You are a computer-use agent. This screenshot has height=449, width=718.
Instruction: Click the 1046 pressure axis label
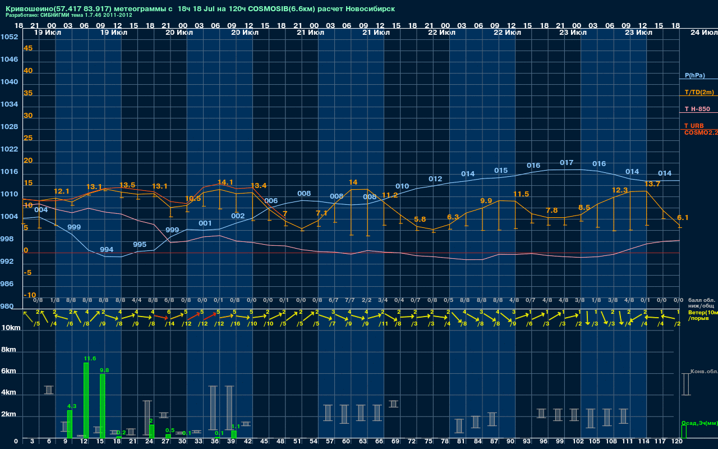click(x=9, y=59)
